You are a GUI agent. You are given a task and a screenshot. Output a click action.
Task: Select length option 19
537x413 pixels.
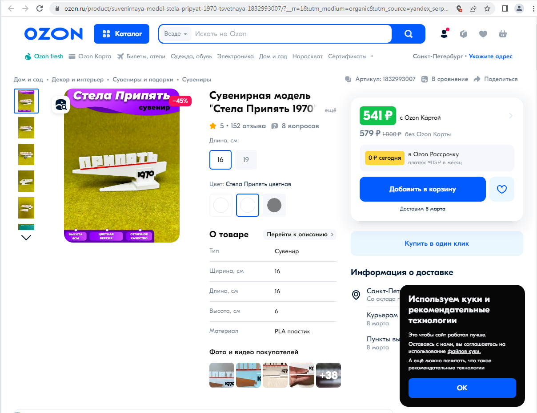point(246,160)
